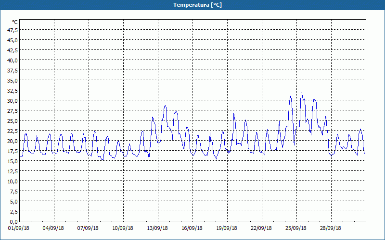Click the 15,0 y-axis label
Screen dimensions: 385x240
(13, 161)
